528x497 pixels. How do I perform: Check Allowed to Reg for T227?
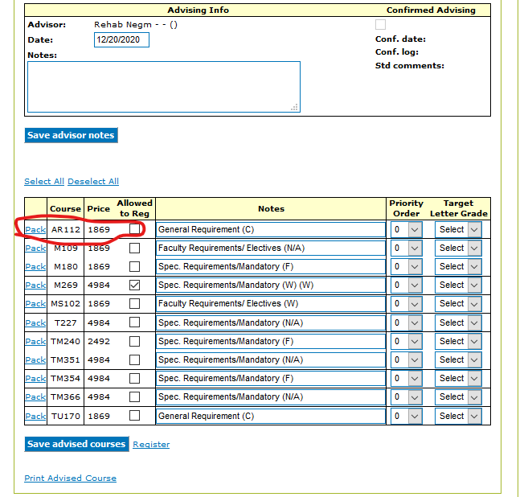(134, 322)
